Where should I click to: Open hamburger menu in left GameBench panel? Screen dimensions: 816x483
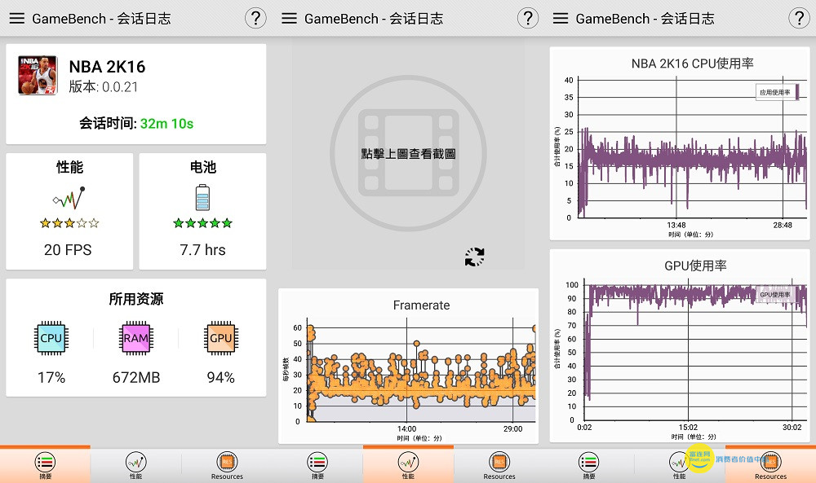[x=16, y=19]
